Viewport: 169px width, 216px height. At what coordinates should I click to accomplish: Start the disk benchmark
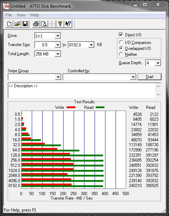pos(149,76)
